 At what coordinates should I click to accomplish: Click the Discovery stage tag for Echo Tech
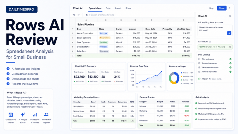click(104, 51)
